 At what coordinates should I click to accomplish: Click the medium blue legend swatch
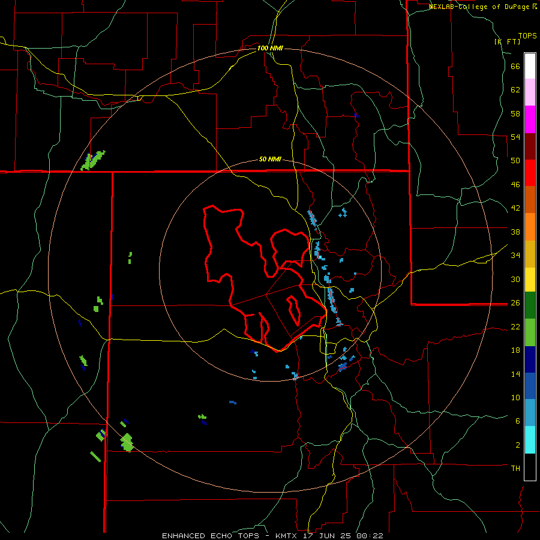coord(530,386)
